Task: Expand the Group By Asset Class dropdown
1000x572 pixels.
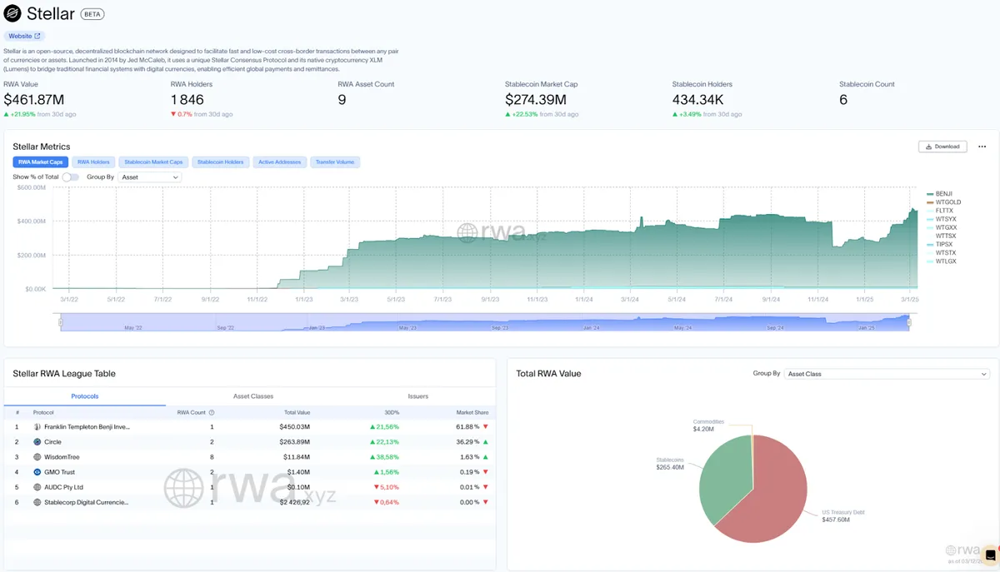Action: tap(887, 374)
